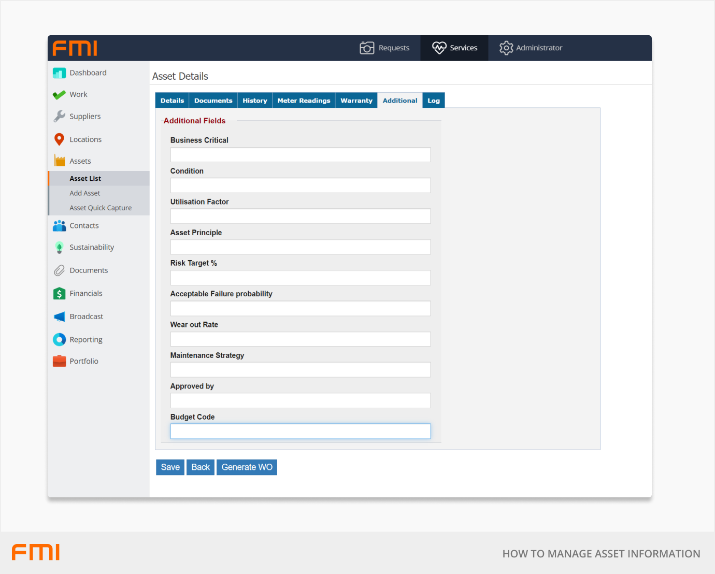Open Sustainability via its lightbulb icon

59,248
